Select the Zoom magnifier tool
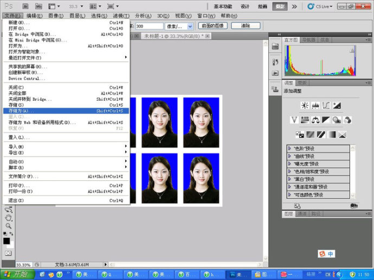Screen dimensions: 374x280 pyautogui.click(x=8, y=225)
